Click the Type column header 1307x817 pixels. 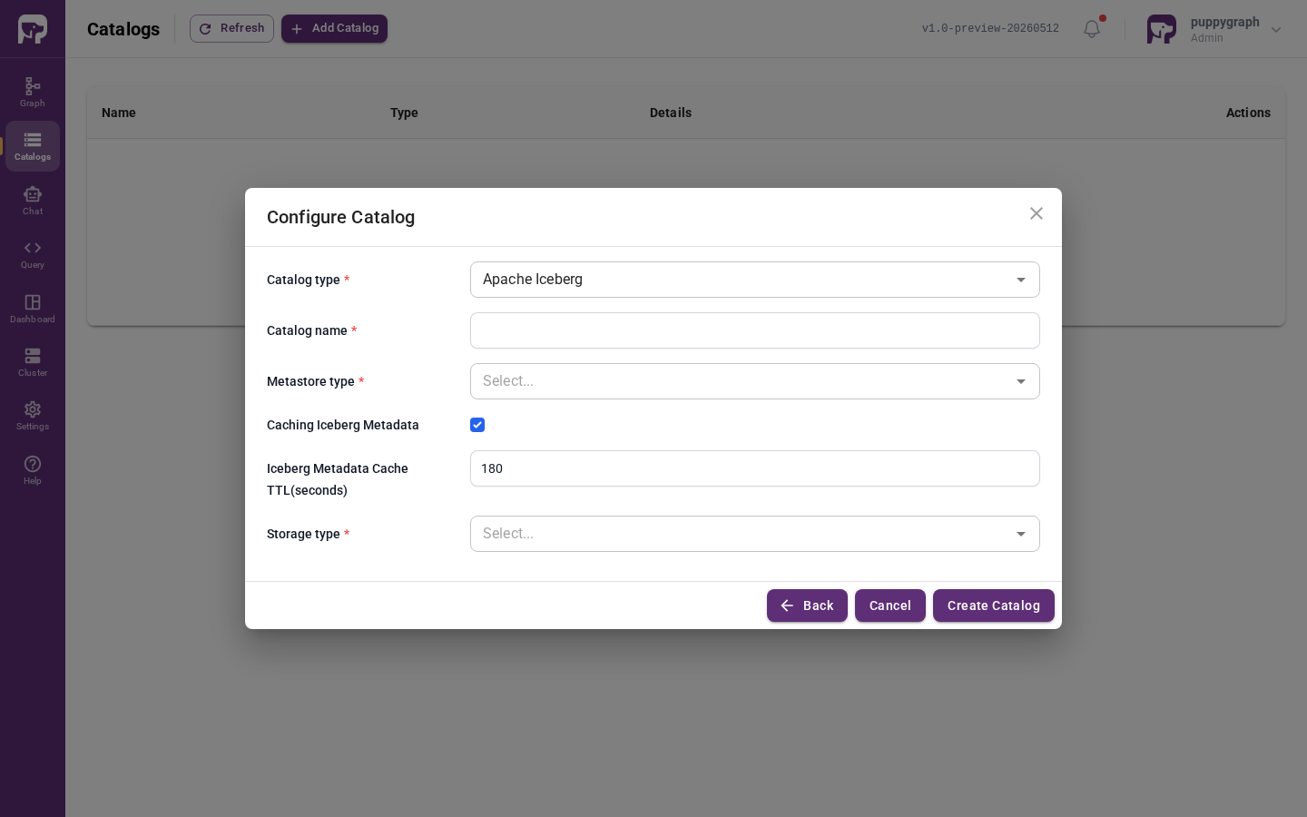point(404,113)
